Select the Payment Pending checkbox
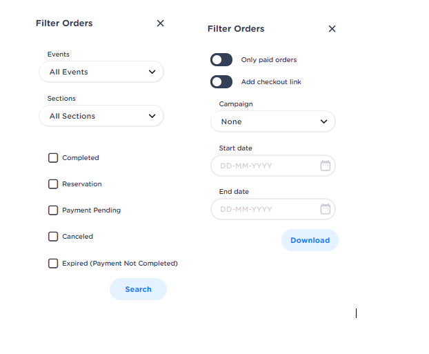The height and width of the screenshot is (354, 429). pyautogui.click(x=53, y=210)
